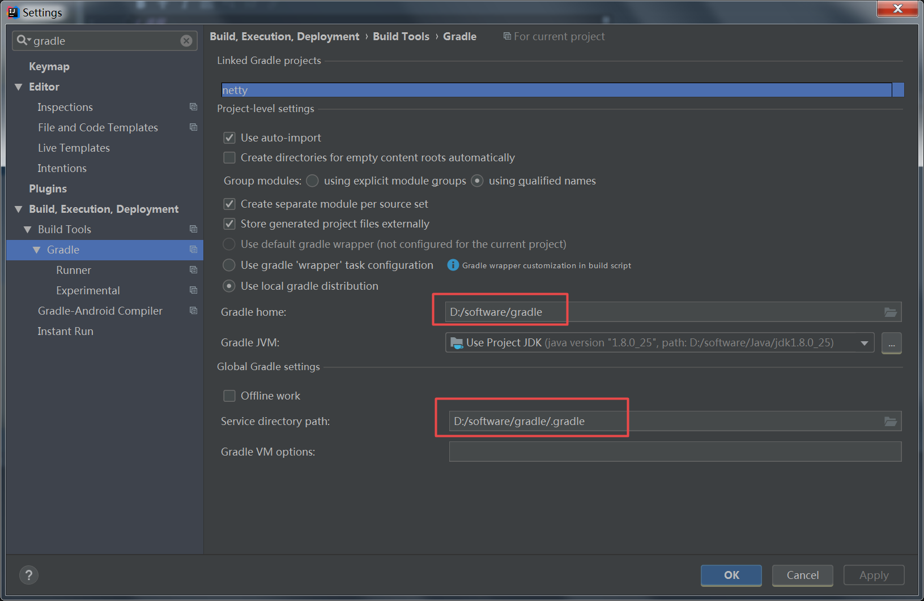Click Build Tools breadcrumb
The height and width of the screenshot is (601, 924).
point(401,36)
